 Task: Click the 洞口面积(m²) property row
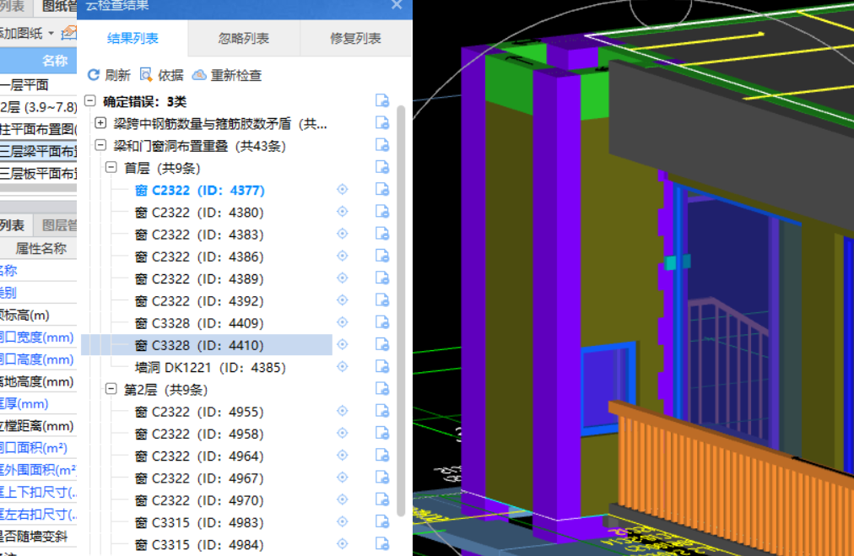[38, 448]
